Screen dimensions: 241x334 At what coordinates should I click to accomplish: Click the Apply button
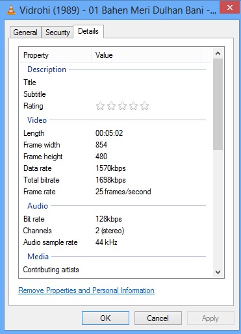click(x=210, y=318)
